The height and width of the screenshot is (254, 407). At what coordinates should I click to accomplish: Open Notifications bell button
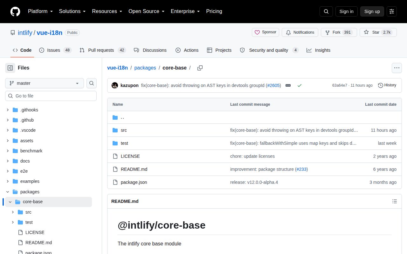300,32
